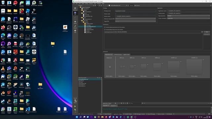Click Add button next to permission field

(x=207, y=32)
